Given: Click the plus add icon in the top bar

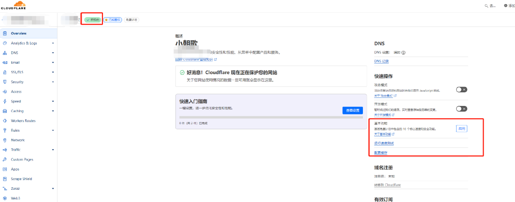Looking at the screenshot, I should pos(505,6).
